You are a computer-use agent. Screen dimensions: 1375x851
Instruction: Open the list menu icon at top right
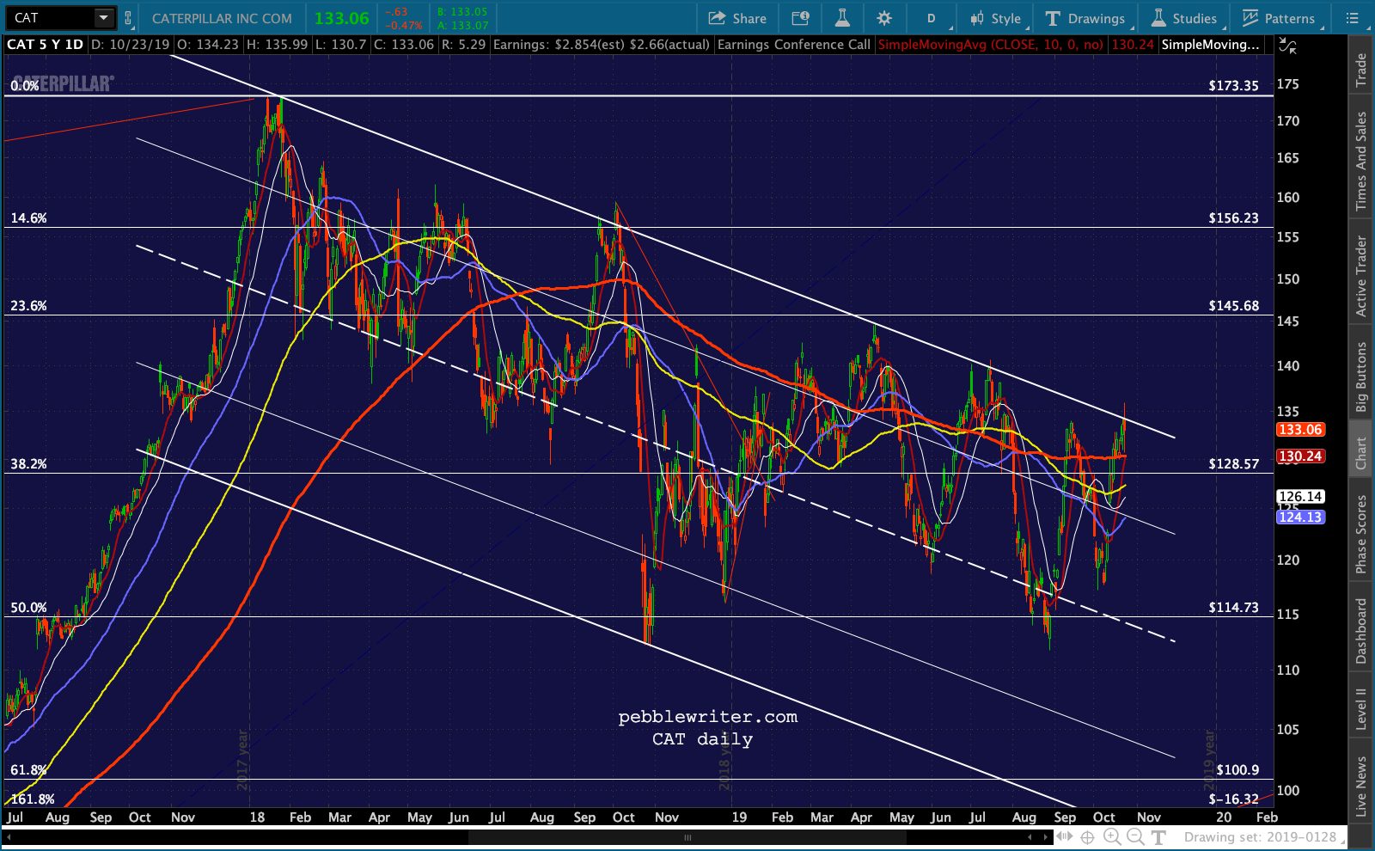[1352, 18]
